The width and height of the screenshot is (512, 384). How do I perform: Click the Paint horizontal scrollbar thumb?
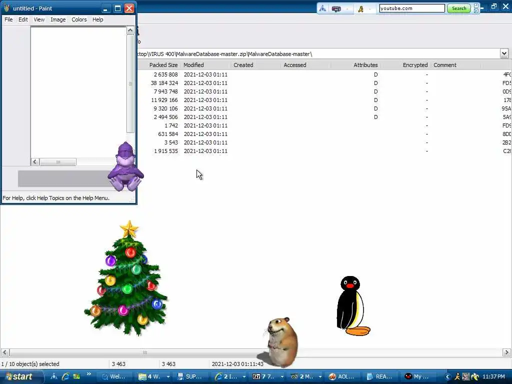click(58, 162)
